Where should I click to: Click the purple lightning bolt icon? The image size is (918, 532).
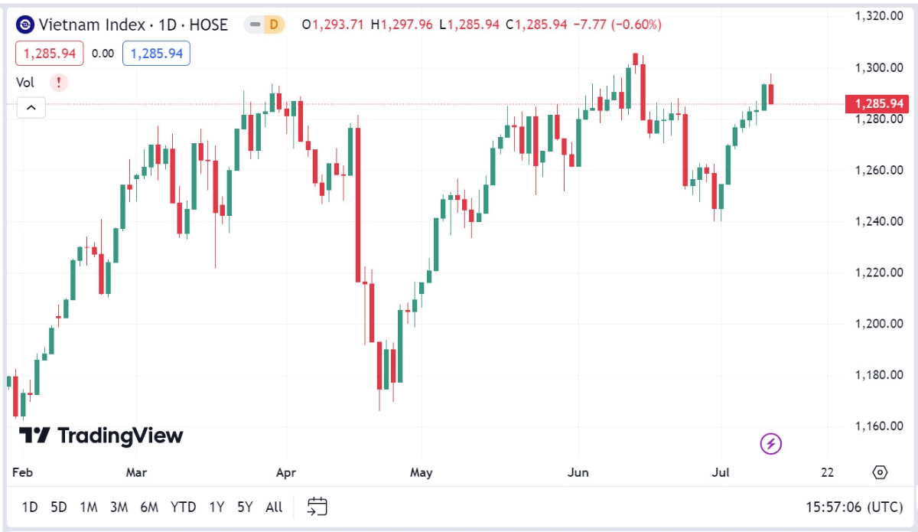(x=770, y=444)
